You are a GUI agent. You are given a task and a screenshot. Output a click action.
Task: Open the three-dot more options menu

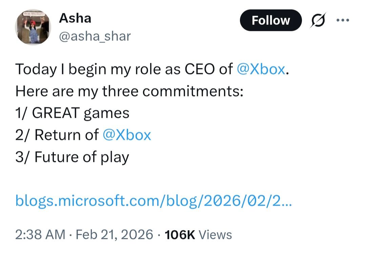point(342,20)
